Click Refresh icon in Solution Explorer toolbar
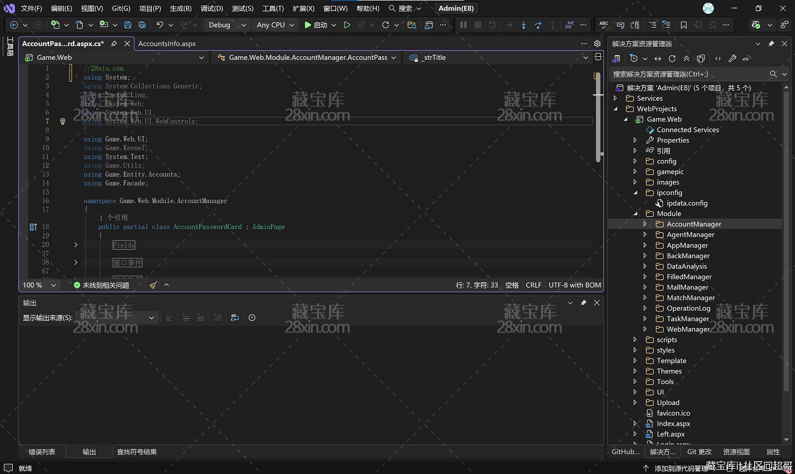795x474 pixels. click(672, 58)
